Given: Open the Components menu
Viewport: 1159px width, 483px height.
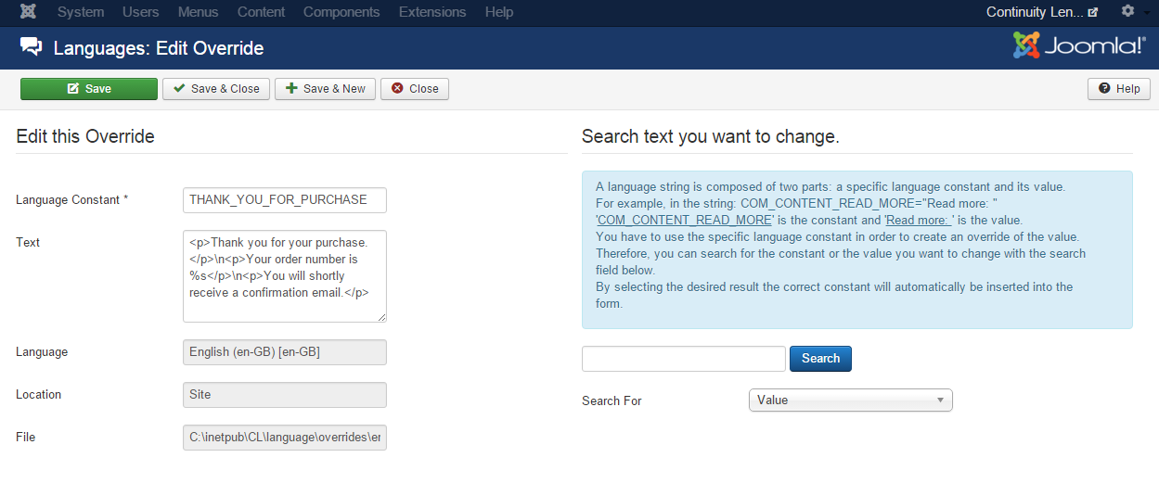Looking at the screenshot, I should tap(341, 12).
